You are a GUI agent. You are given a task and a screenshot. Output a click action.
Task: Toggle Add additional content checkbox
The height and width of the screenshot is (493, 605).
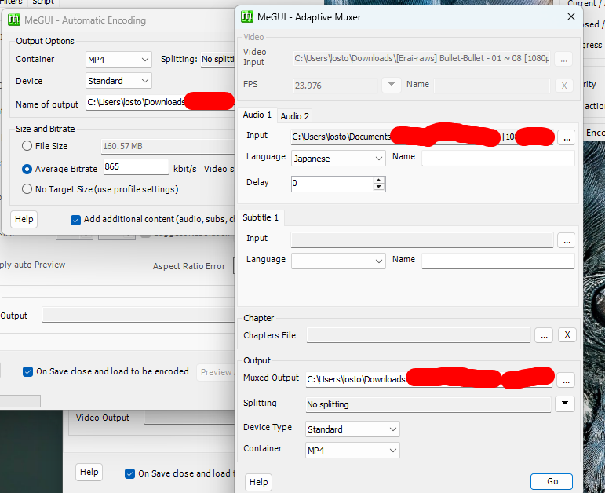click(x=75, y=220)
